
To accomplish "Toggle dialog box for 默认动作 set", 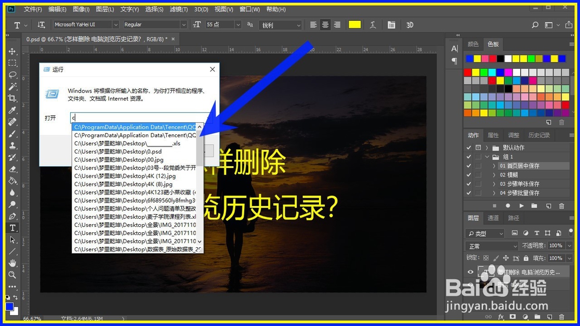I will pos(478,147).
